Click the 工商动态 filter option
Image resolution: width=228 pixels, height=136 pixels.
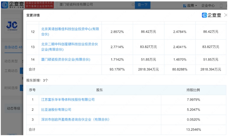pyautogui.click(x=11, y=70)
